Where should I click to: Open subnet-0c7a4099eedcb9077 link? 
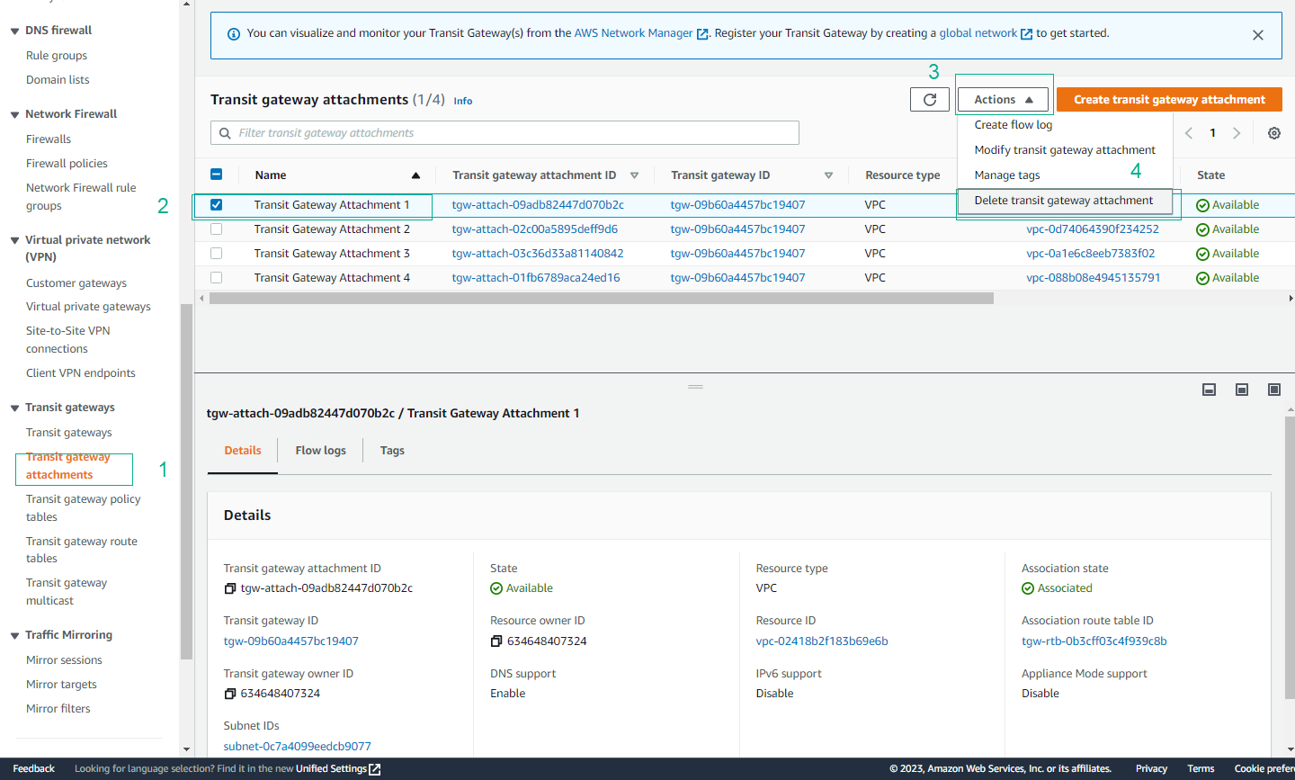(x=298, y=747)
